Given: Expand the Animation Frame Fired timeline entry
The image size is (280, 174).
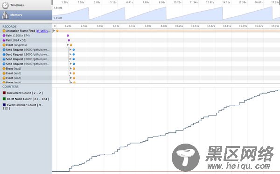Looking at the screenshot, I should [54, 30].
